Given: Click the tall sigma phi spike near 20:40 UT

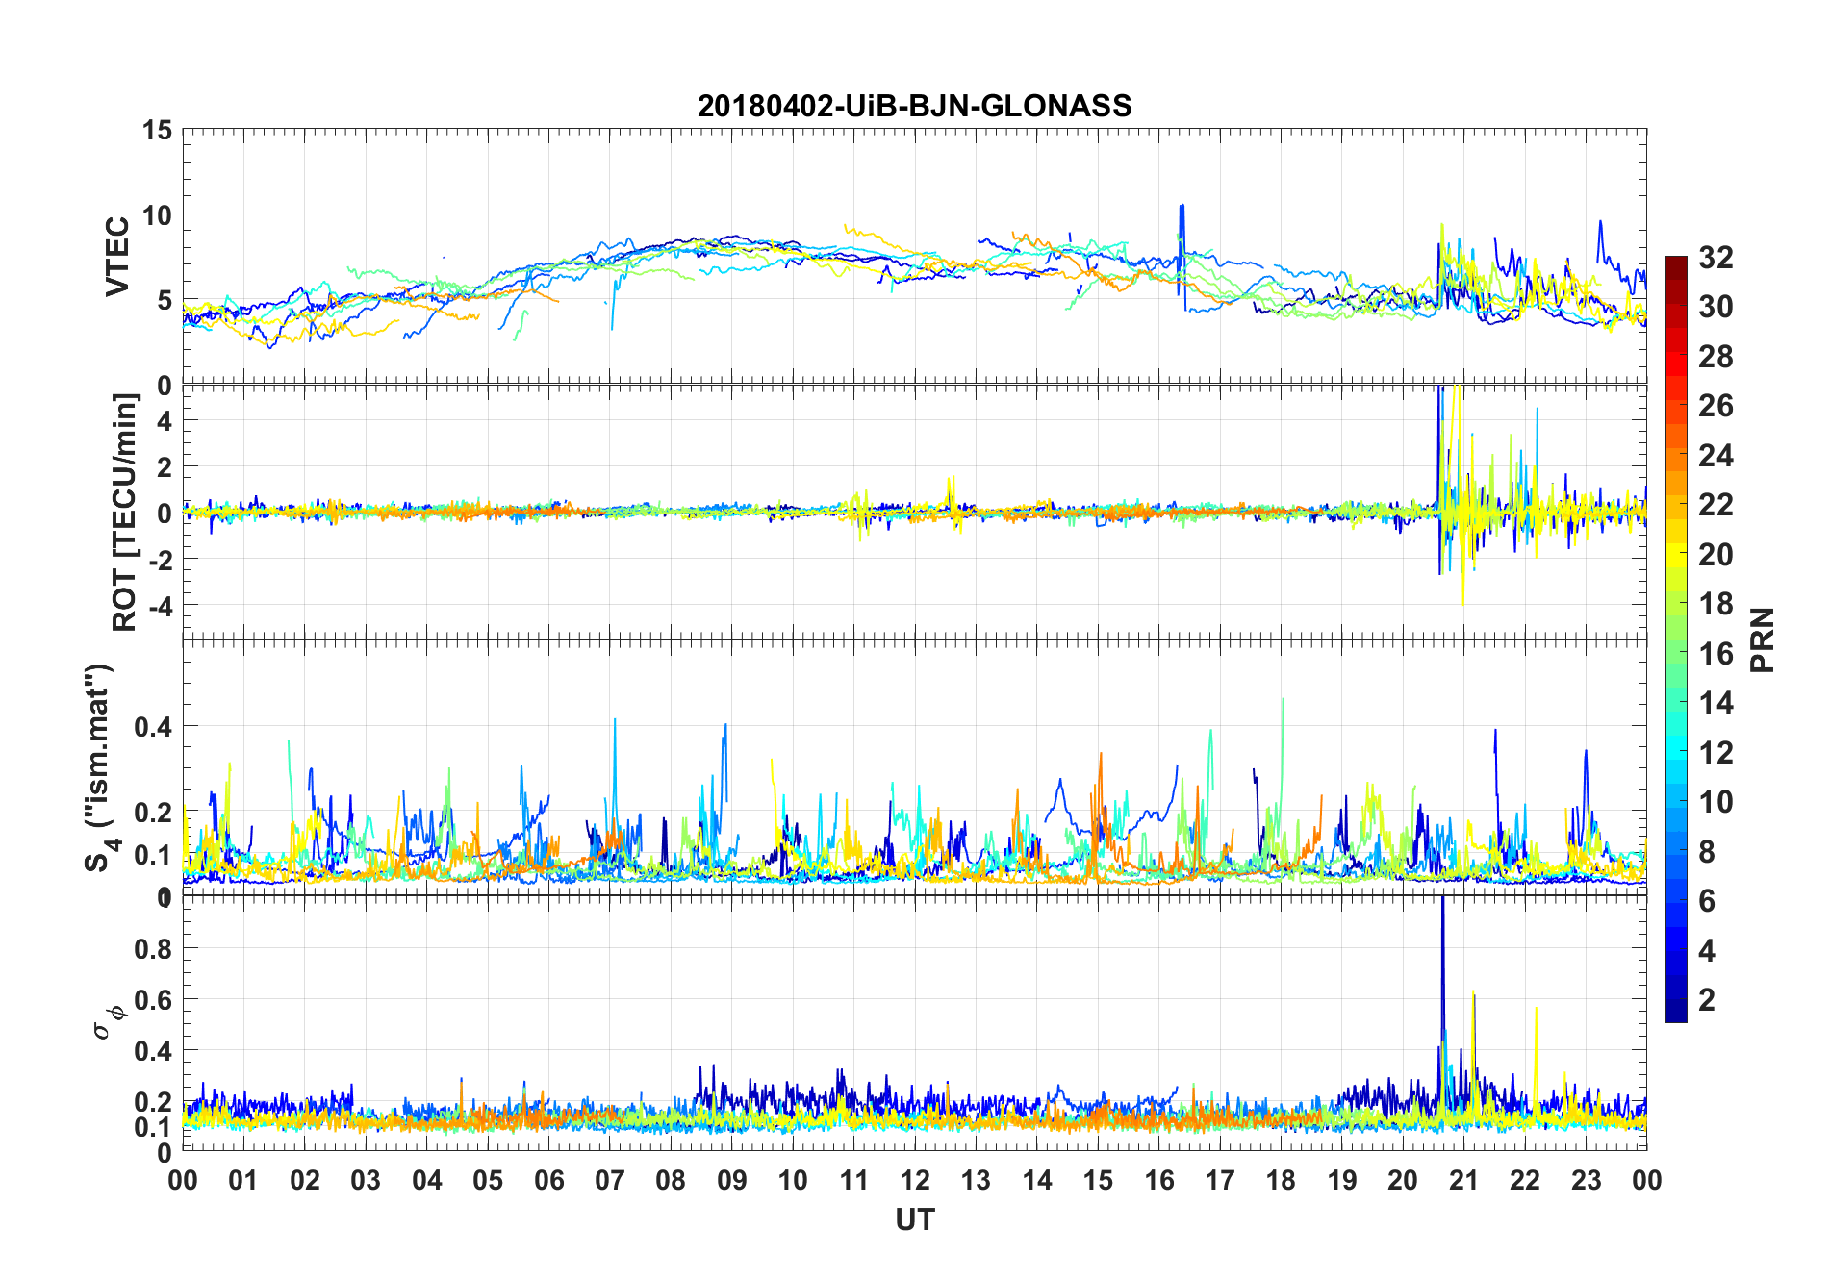Looking at the screenshot, I should click(1442, 1000).
